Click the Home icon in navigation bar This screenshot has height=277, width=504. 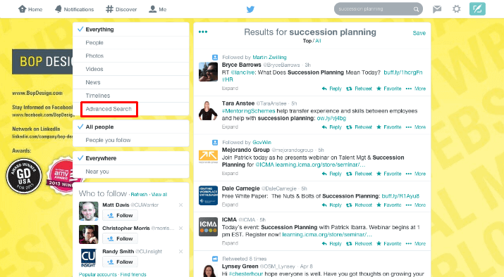pos(22,9)
